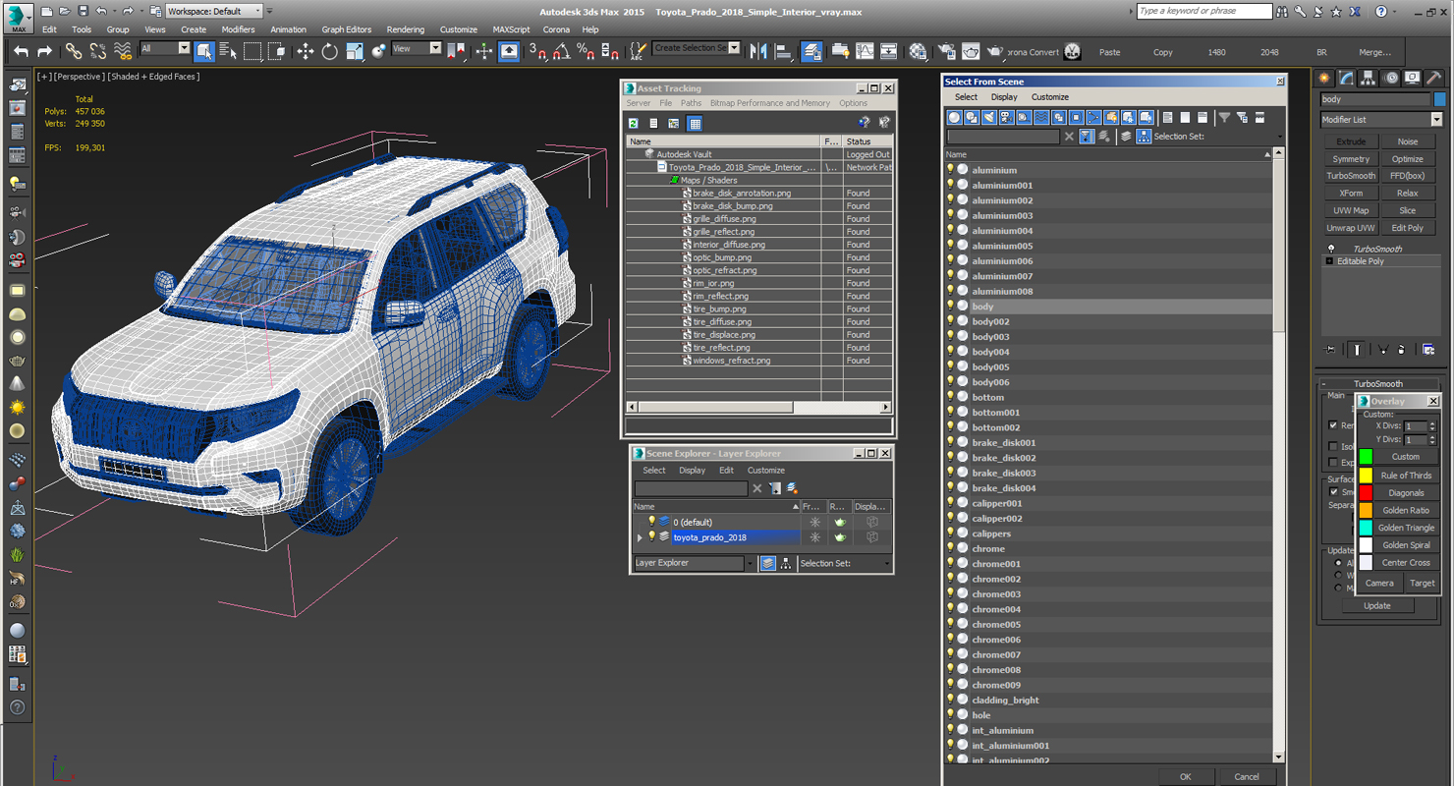
Task: Click Display Lights filter in Select From Scene
Action: click(x=989, y=118)
